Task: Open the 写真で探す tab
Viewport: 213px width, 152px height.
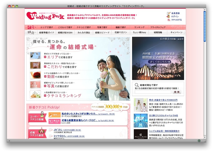Action: [x=102, y=27]
